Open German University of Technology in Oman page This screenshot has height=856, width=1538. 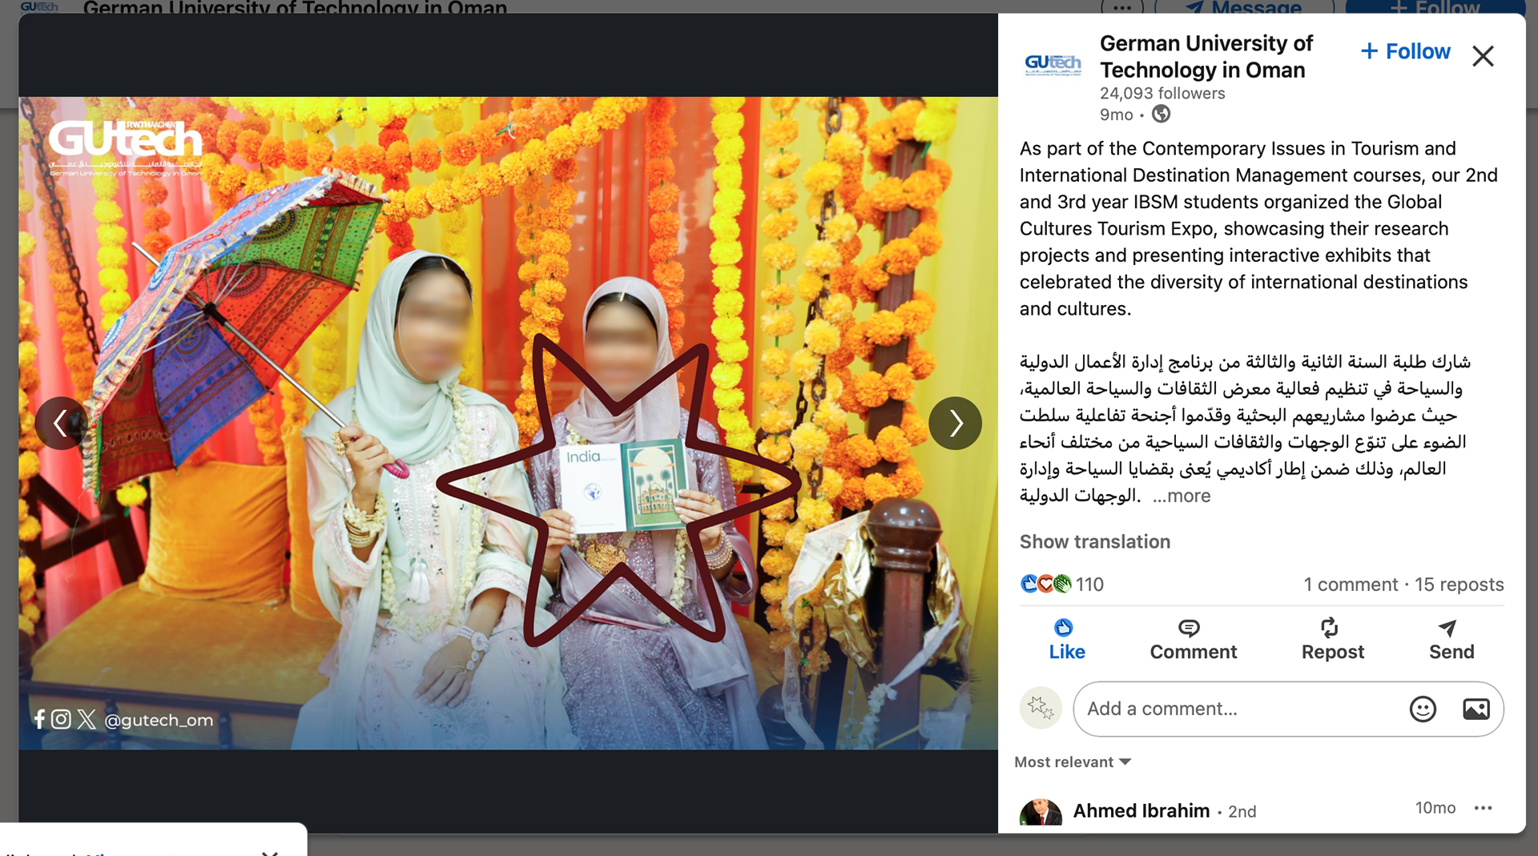[x=1206, y=56]
